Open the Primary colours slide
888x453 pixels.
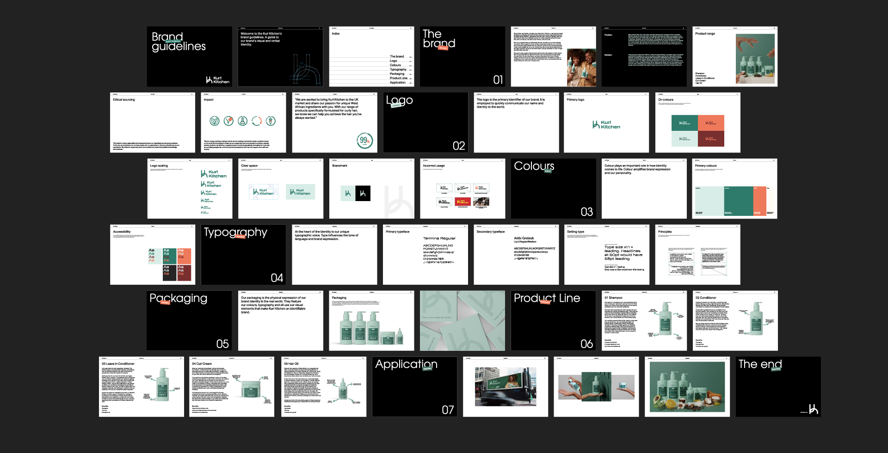(x=735, y=189)
